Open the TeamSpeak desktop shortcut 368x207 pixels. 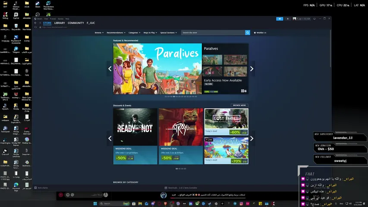click(5, 129)
